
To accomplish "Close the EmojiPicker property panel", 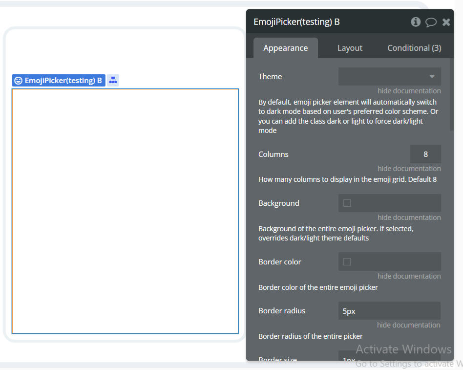I will [446, 22].
